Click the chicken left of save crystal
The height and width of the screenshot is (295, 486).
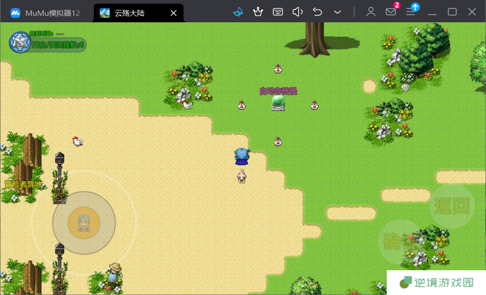click(242, 105)
